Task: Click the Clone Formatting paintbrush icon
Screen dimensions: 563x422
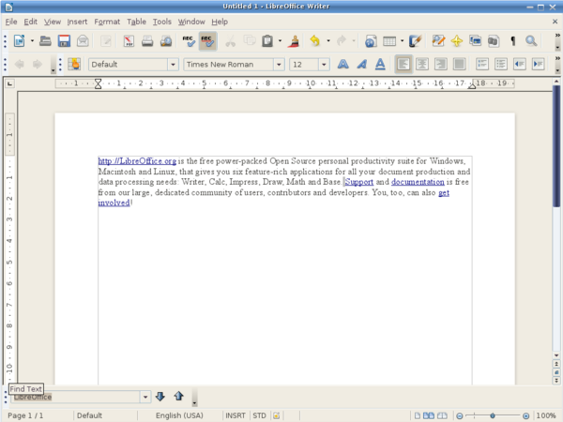Action: (294, 41)
